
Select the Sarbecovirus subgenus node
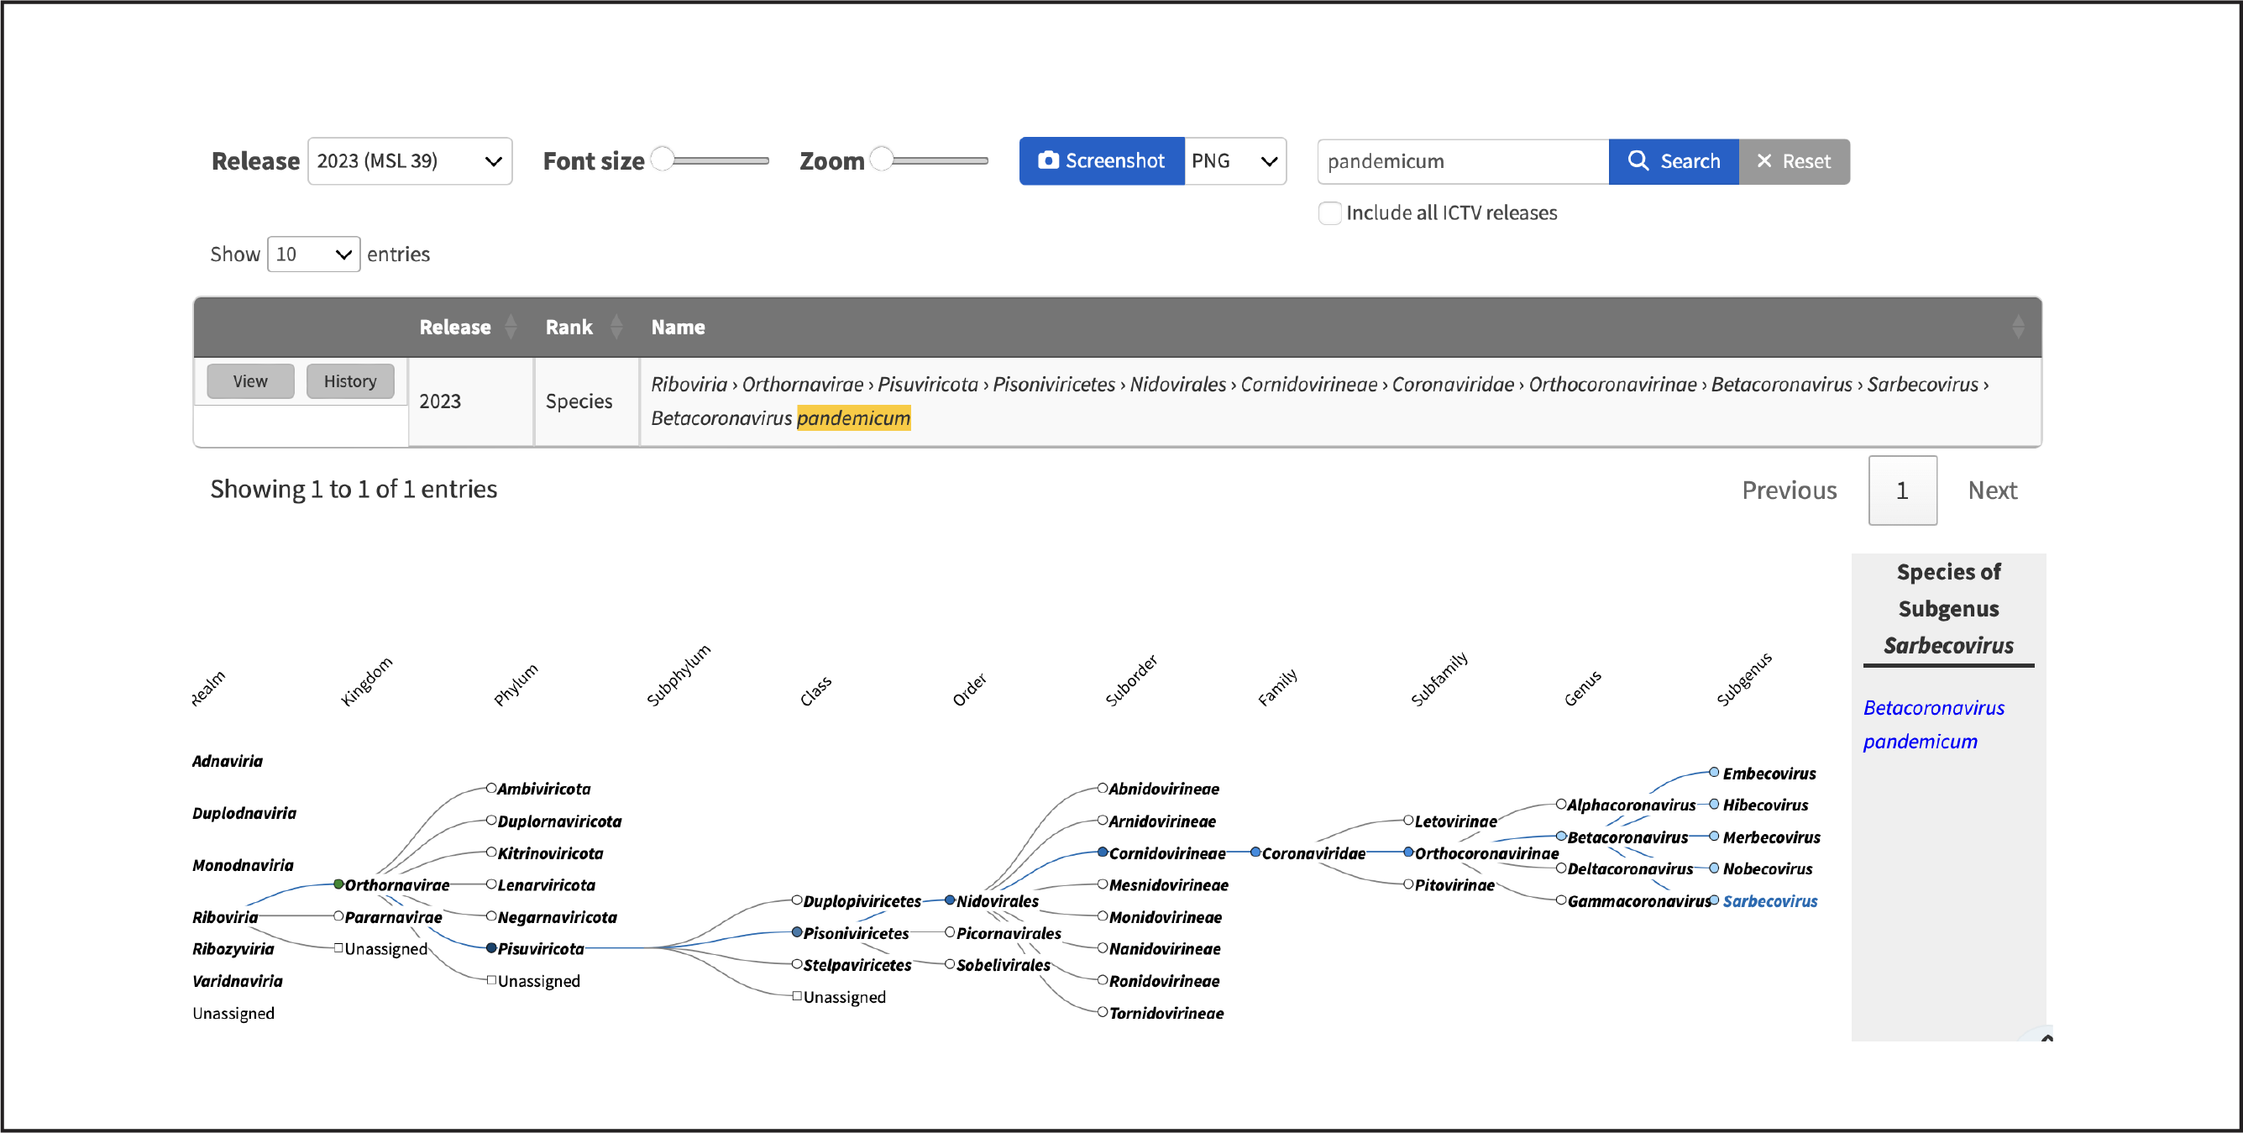[1769, 900]
